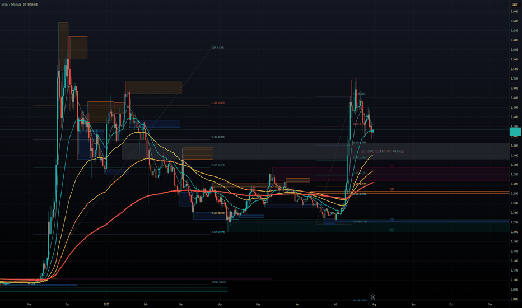Click the 0.6000 price axis label
Image resolution: width=522 pixels, height=308 pixels.
tap(514, 40)
